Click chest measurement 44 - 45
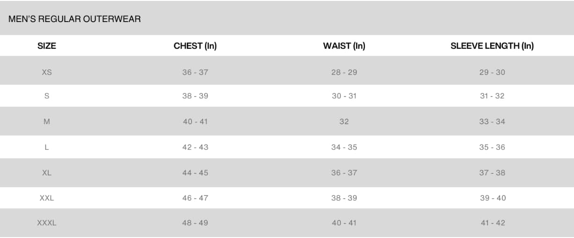The height and width of the screenshot is (238, 574). pos(195,172)
